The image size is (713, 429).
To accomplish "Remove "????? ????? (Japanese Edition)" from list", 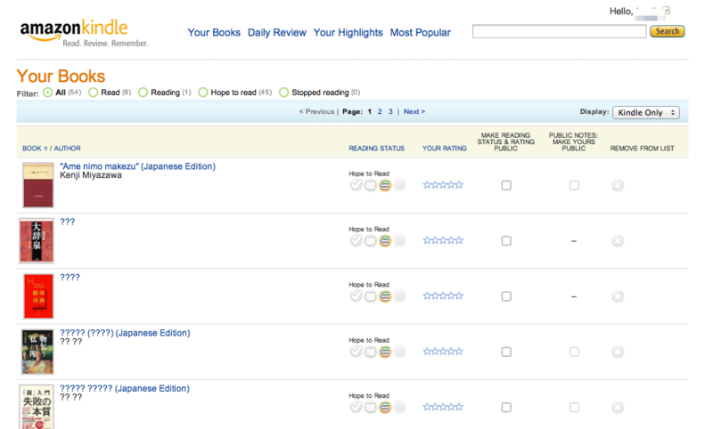I will pyautogui.click(x=618, y=408).
